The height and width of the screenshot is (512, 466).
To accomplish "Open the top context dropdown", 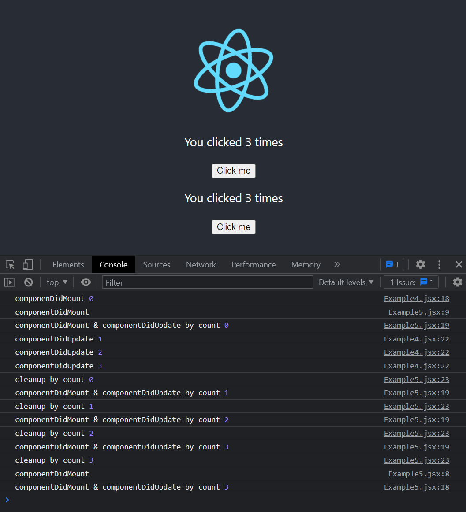I will coord(57,282).
